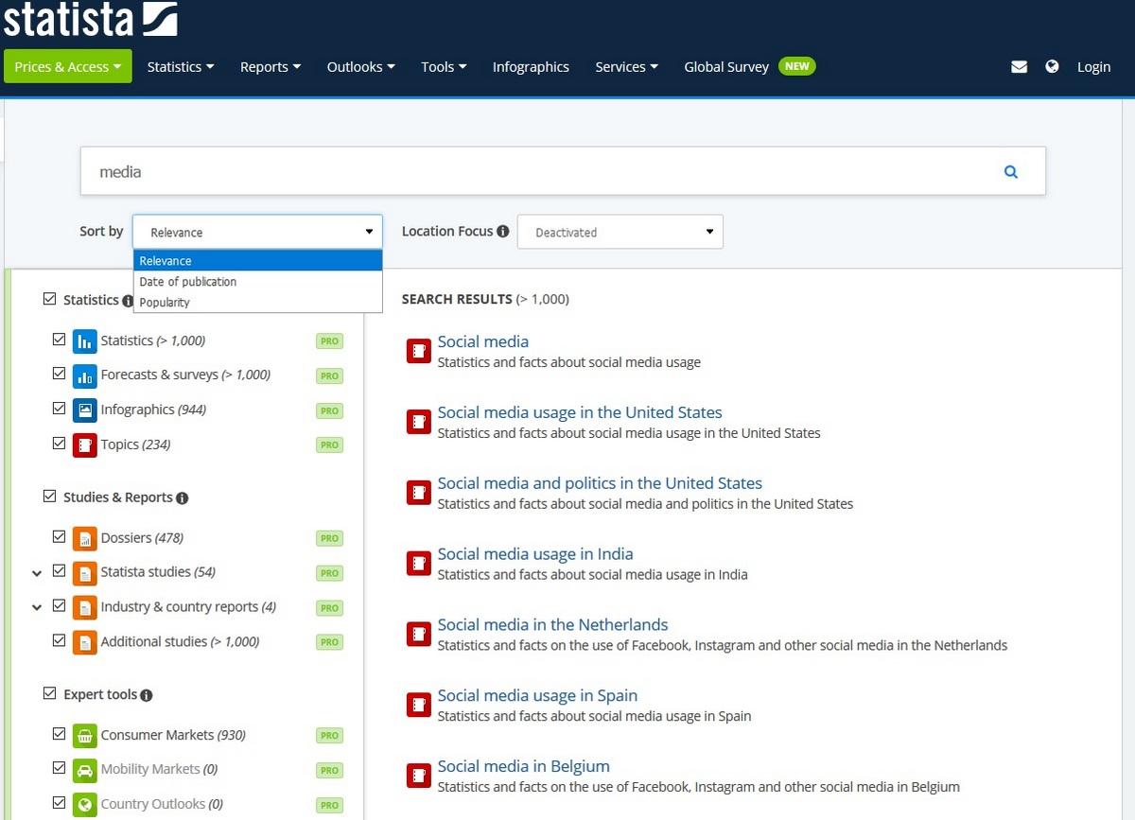The height and width of the screenshot is (820, 1135).
Task: Click the info icon beside Expert tools
Action: coord(146,695)
